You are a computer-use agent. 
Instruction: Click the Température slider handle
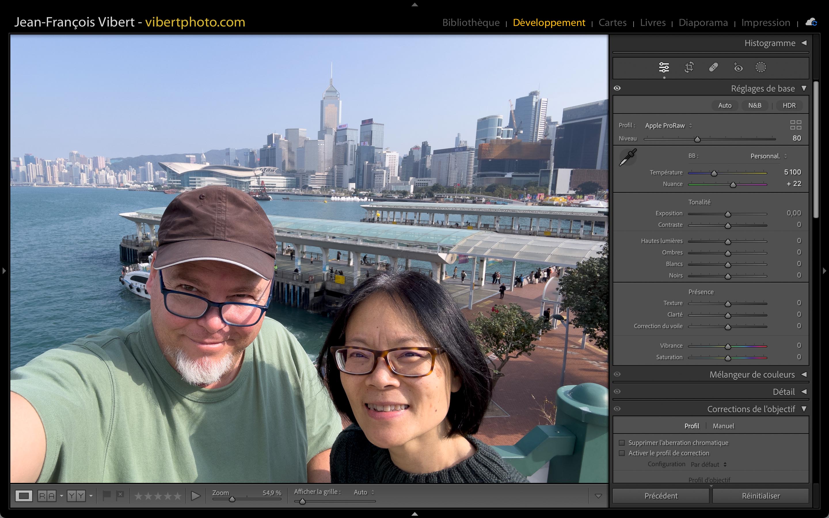(714, 173)
